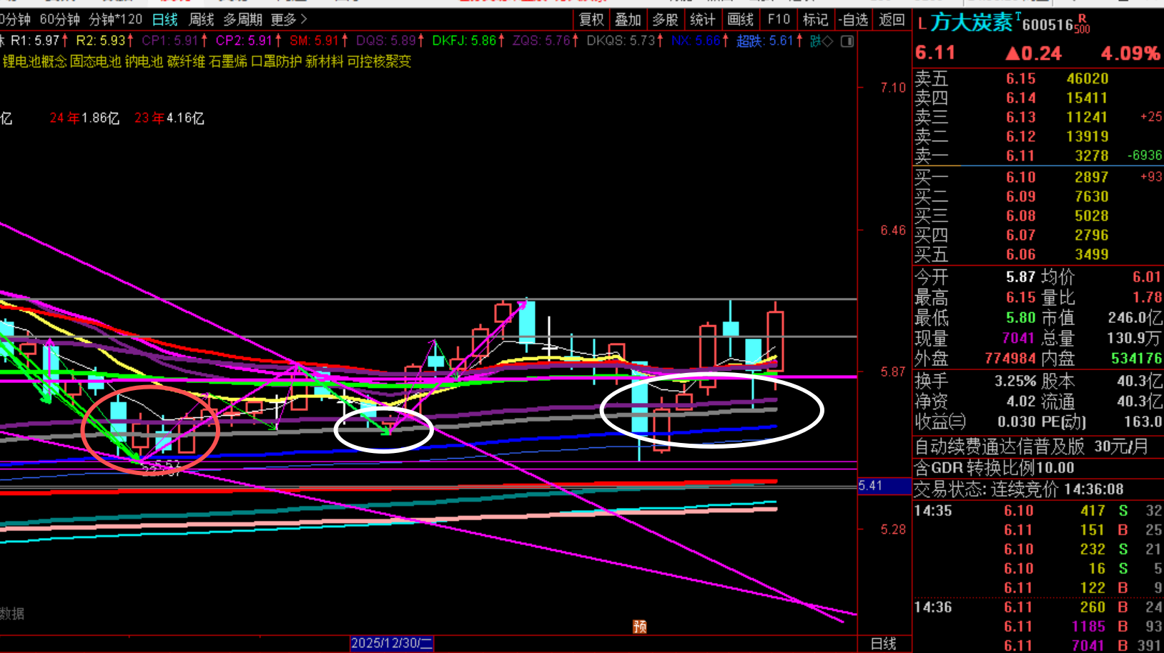Image resolution: width=1164 pixels, height=653 pixels.
Task: Click the 返回 back button
Action: click(x=892, y=19)
